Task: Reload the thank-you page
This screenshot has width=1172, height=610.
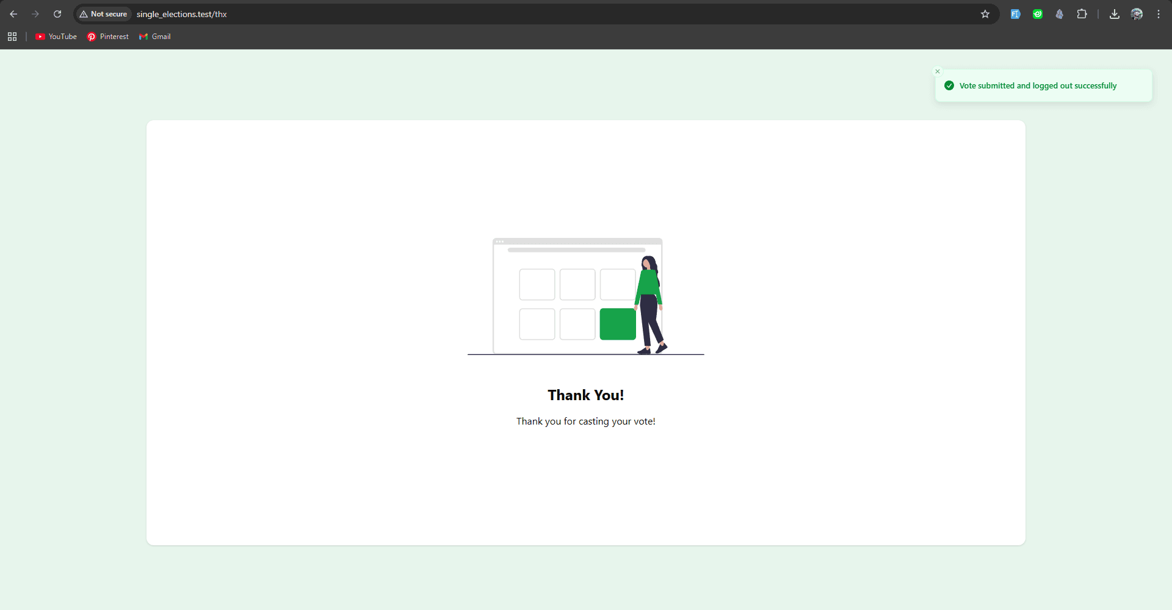Action: [x=57, y=14]
